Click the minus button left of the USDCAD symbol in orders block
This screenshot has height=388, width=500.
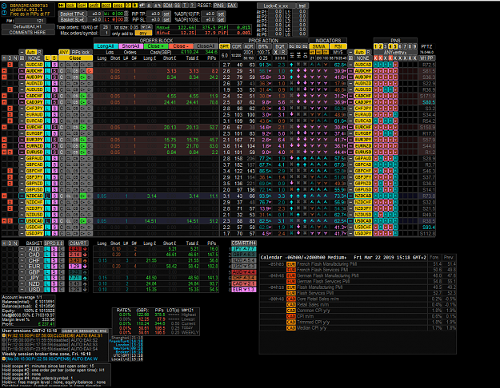[x=22, y=221]
